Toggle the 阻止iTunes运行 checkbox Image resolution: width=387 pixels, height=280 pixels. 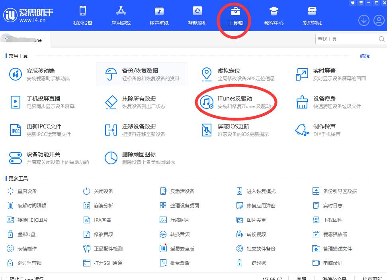tap(5, 279)
